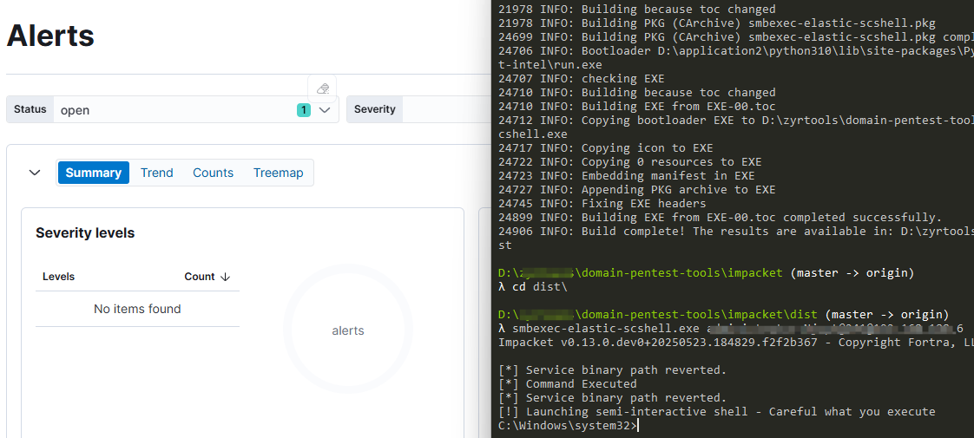This screenshot has width=974, height=438.
Task: Select the Treemap tab
Action: (279, 173)
